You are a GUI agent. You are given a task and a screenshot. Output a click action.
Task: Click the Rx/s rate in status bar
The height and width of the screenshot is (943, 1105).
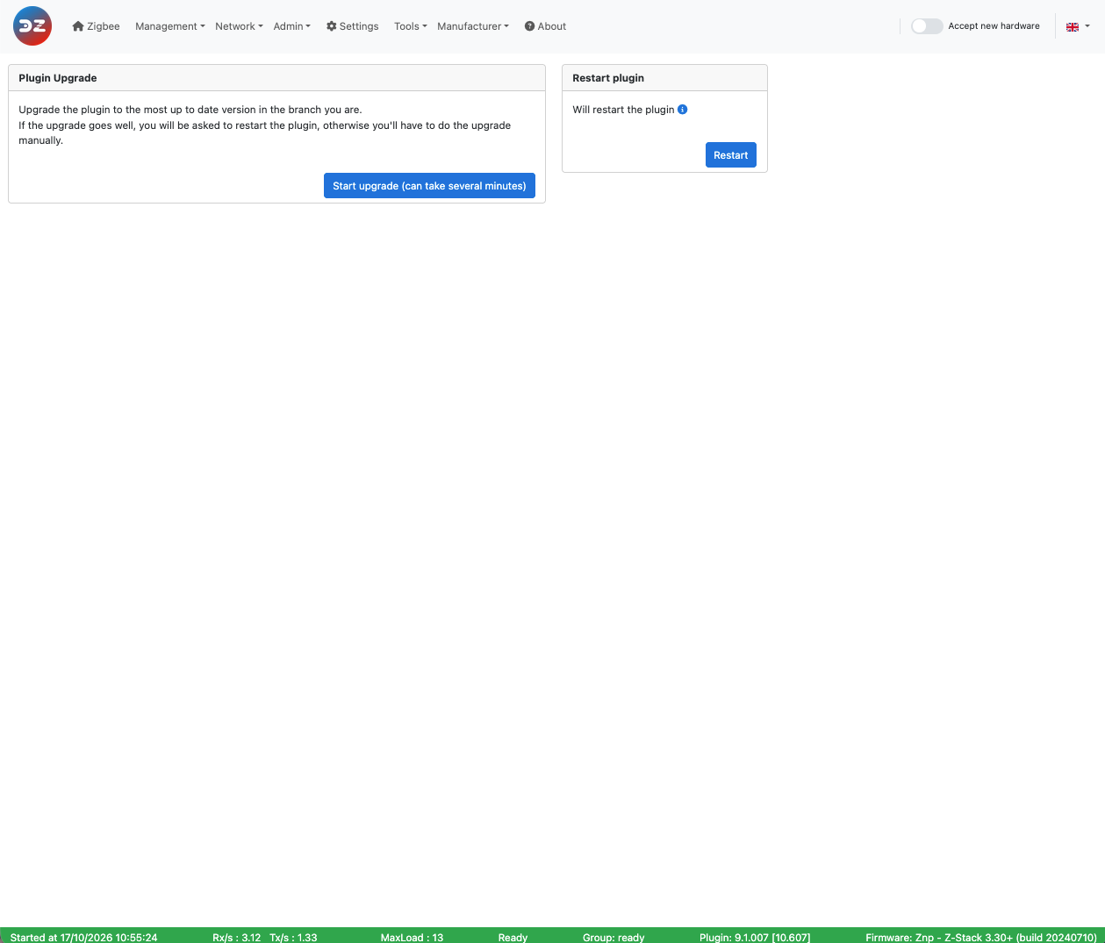[237, 937]
